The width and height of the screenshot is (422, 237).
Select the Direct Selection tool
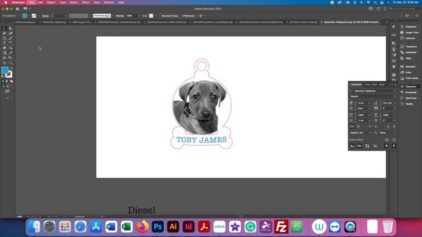coord(11,28)
